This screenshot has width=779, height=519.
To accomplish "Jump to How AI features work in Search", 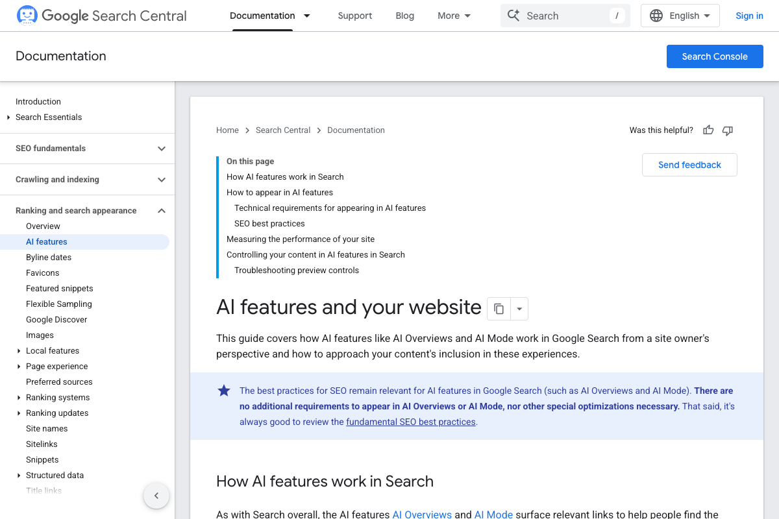I will coord(285,177).
